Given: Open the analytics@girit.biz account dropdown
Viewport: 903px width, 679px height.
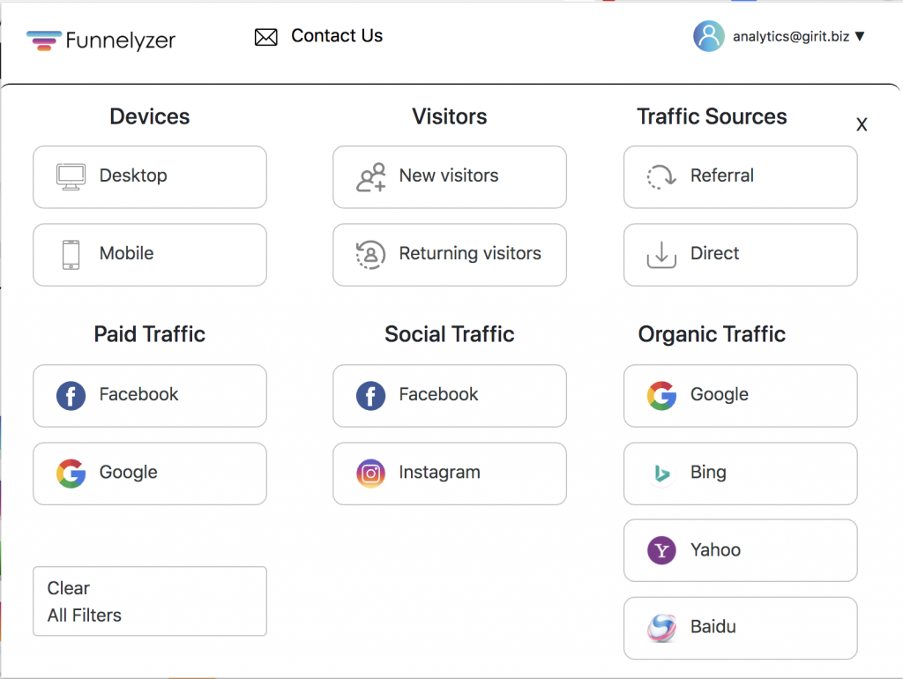Looking at the screenshot, I should coord(798,36).
